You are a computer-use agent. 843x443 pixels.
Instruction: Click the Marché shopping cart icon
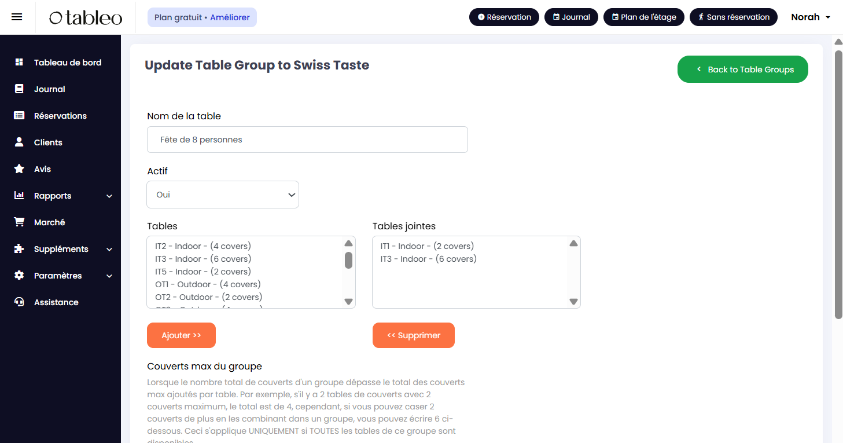[19, 222]
